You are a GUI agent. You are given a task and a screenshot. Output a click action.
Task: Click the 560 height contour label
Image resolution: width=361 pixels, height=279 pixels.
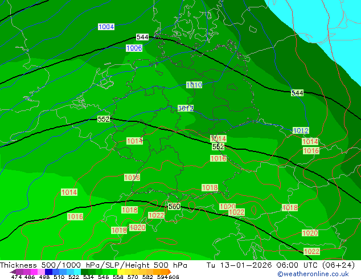(x=174, y=207)
